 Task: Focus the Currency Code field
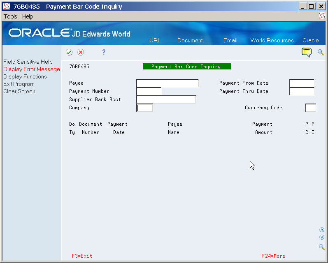click(x=311, y=108)
